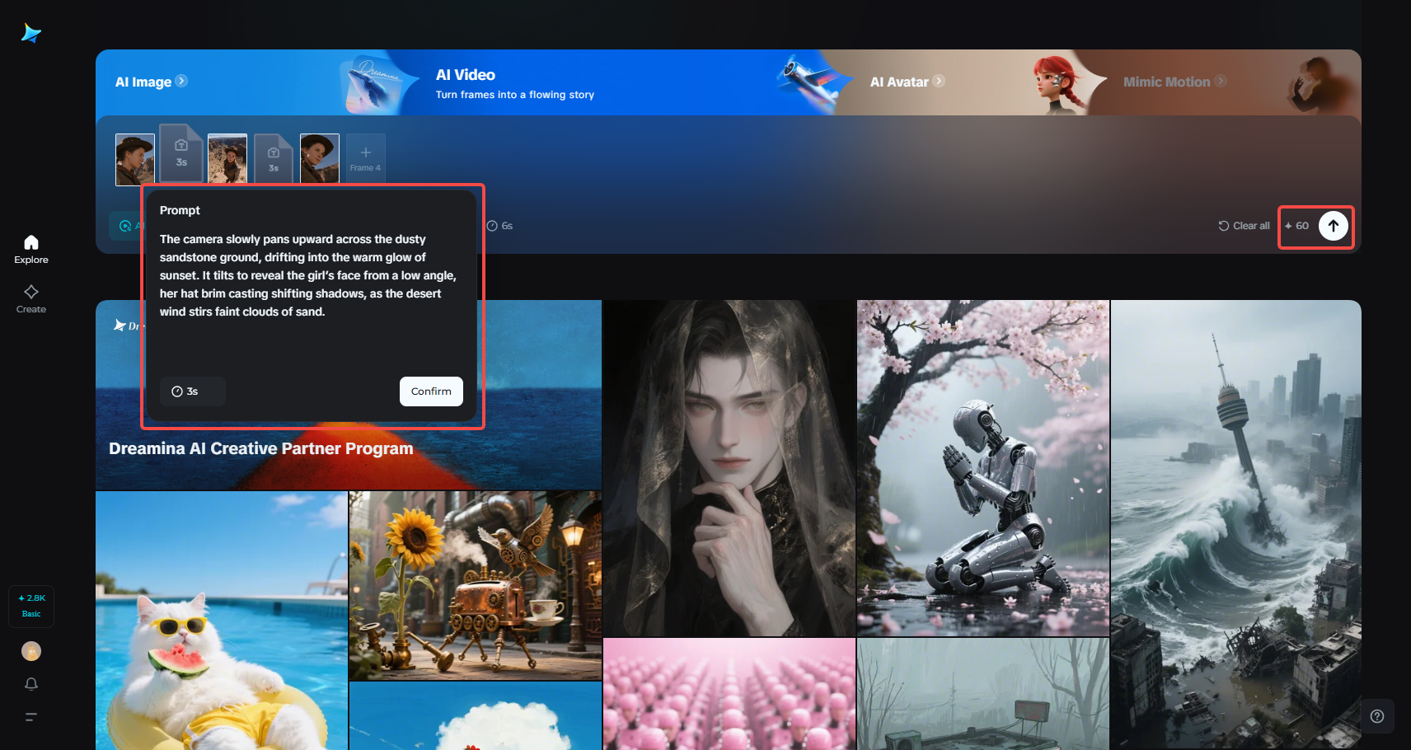Click the up-arrow generate button
This screenshot has height=750, width=1411.
coord(1334,226)
